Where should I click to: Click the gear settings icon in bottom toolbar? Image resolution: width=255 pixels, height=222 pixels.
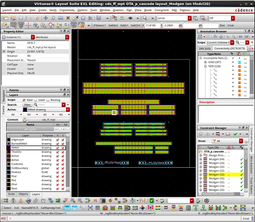pyautogui.click(x=207, y=201)
